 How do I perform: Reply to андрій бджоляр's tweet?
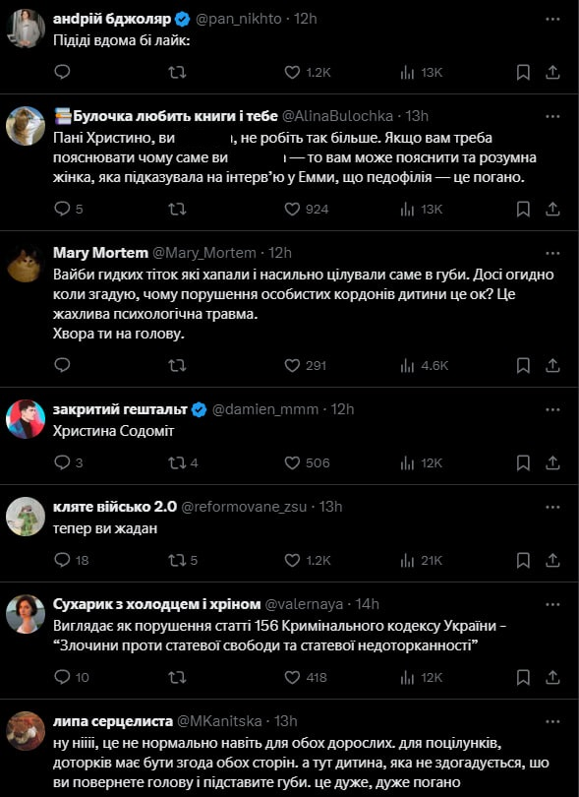click(x=62, y=71)
